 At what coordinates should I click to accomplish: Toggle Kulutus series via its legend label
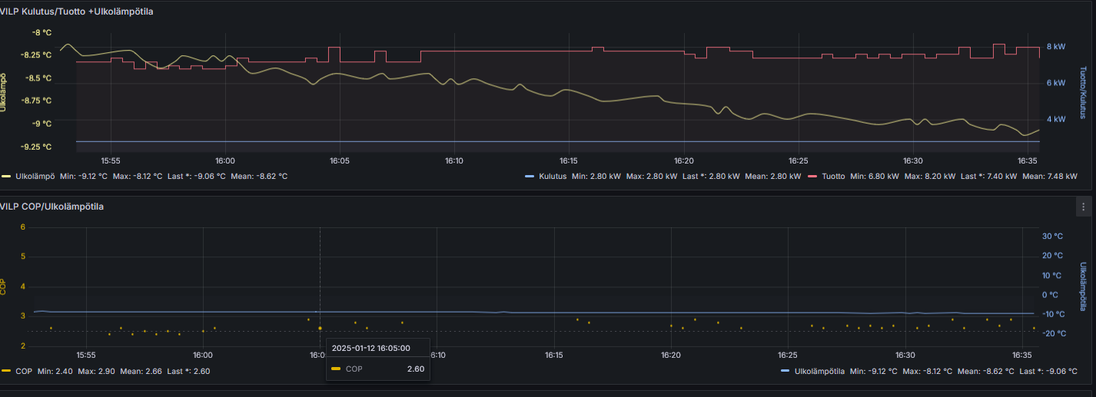[x=553, y=176]
